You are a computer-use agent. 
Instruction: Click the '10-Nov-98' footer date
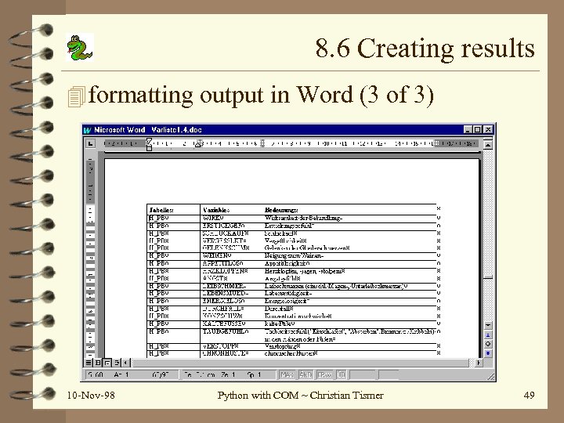(91, 396)
